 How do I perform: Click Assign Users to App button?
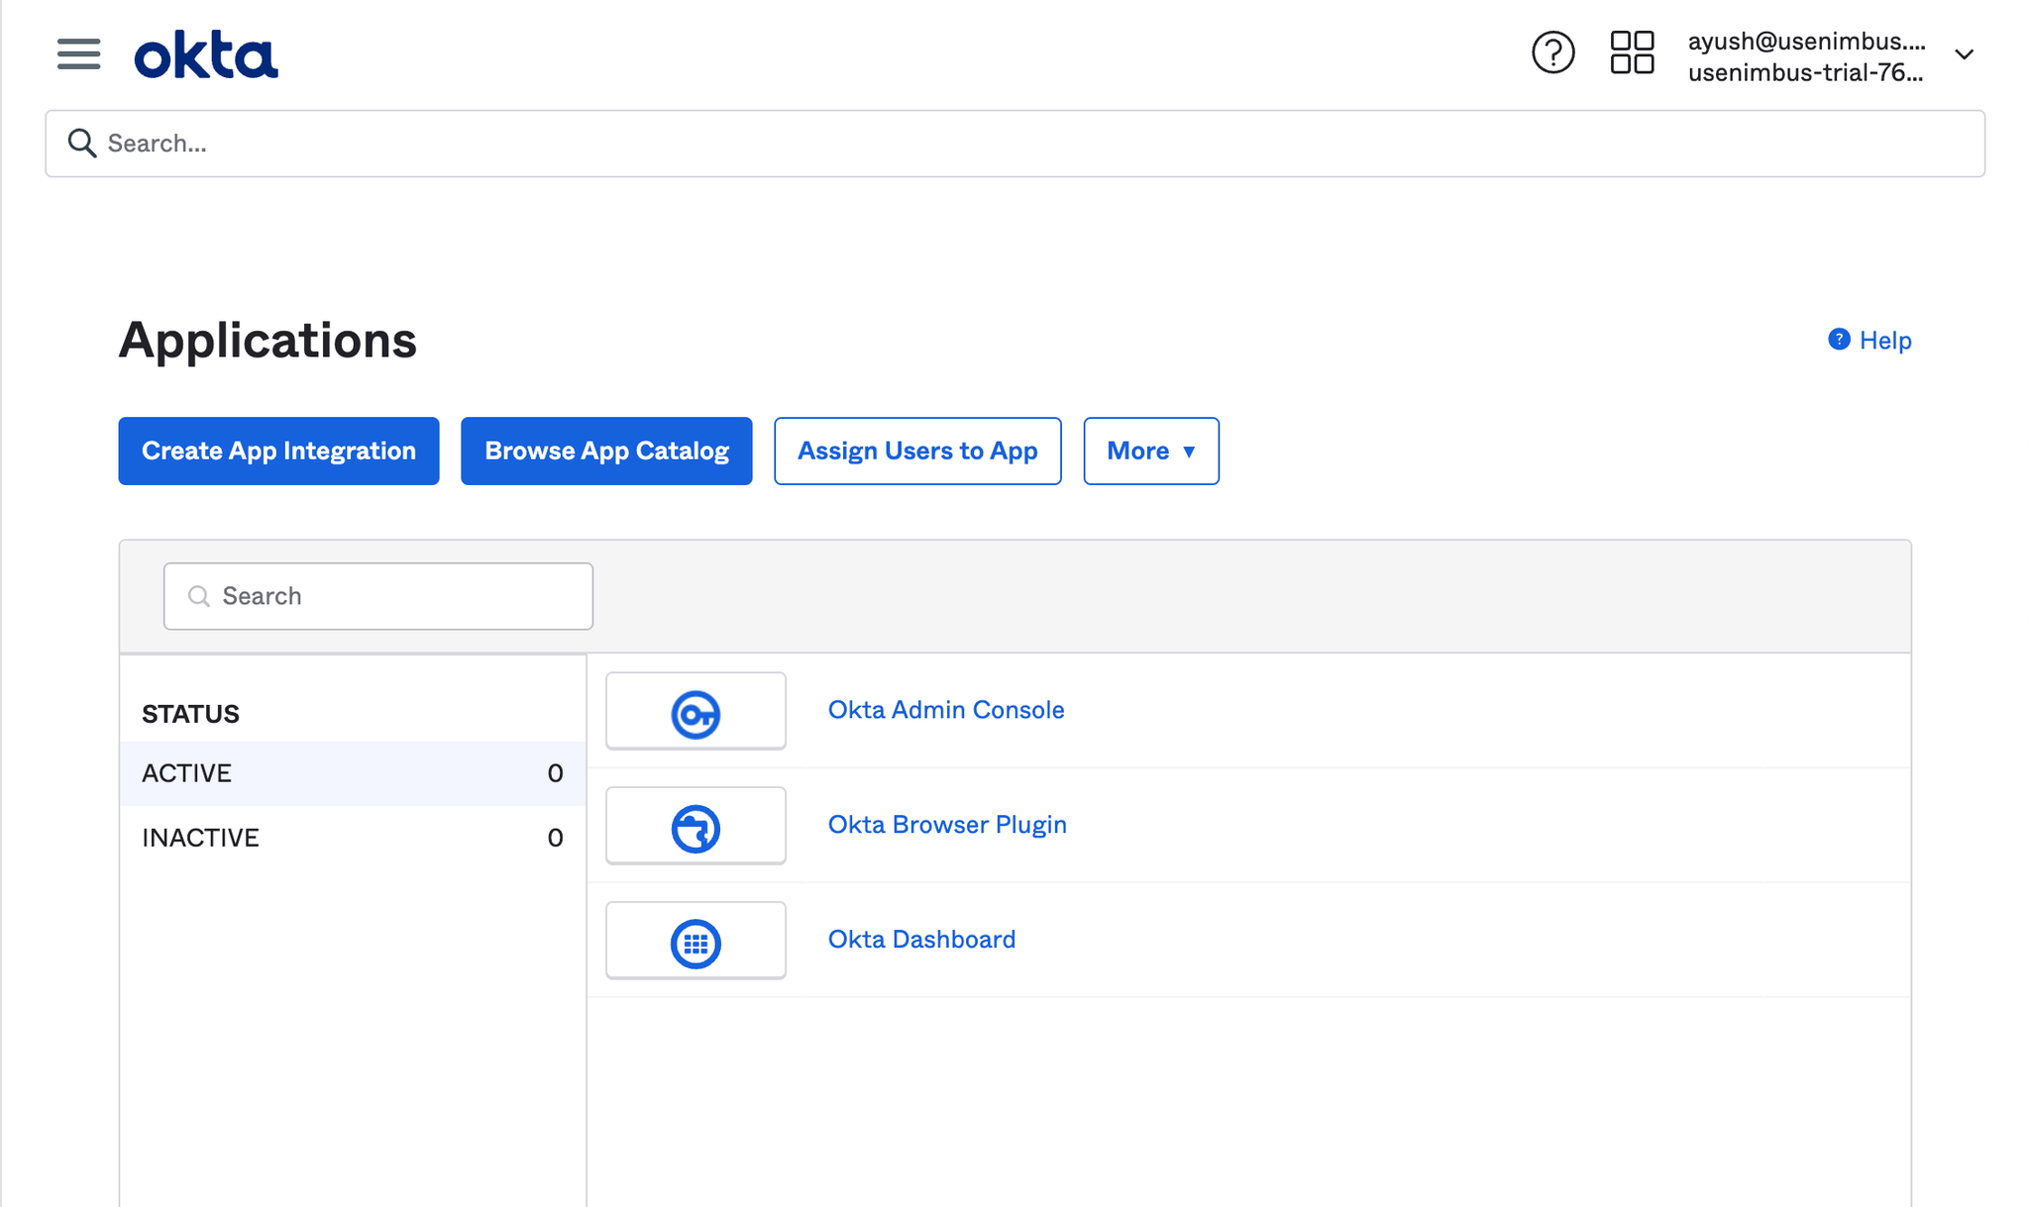917,451
